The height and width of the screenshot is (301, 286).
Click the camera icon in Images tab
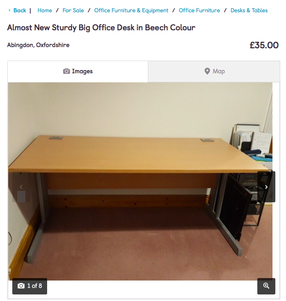click(x=66, y=71)
